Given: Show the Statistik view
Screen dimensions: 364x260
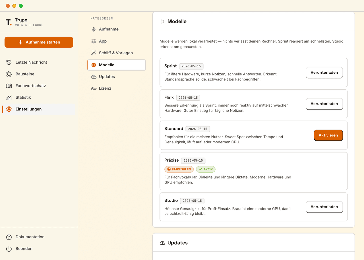Looking at the screenshot, I should [39, 97].
